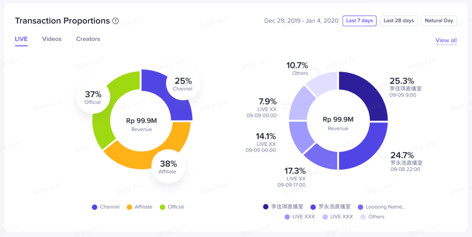
Task: Open the Creators tab
Action: coord(88,39)
